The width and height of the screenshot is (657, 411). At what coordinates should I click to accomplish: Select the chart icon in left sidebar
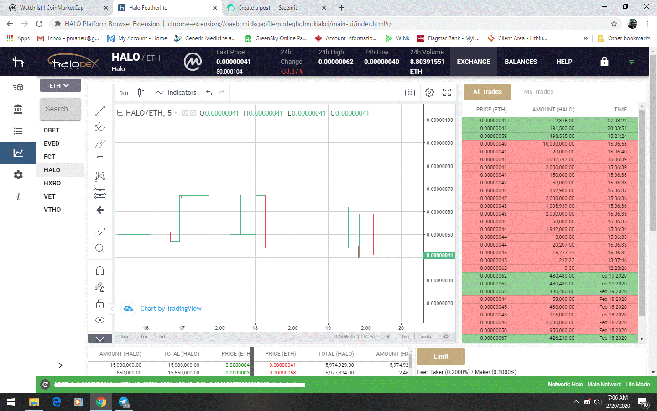(18, 153)
